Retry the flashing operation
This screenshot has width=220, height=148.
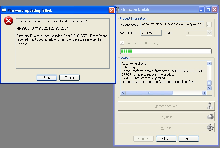click(x=47, y=78)
